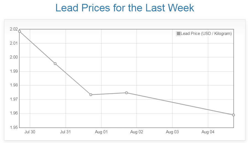Screen dimensions: 248x143
Task: Click the 1.96 y-axis value label
Action: pyautogui.click(x=14, y=113)
